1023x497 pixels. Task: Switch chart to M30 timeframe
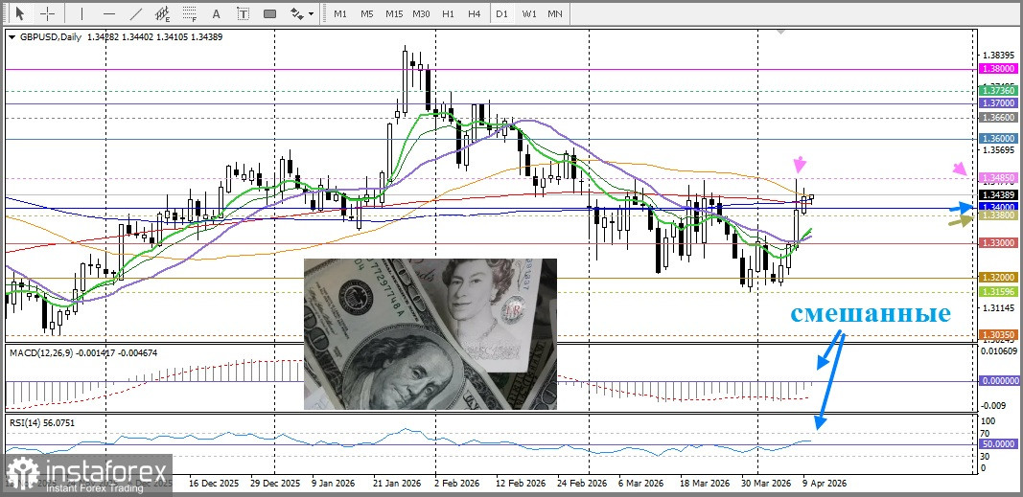[x=421, y=13]
